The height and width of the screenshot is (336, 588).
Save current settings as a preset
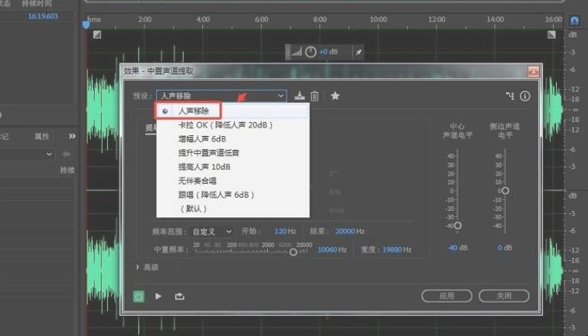click(299, 96)
